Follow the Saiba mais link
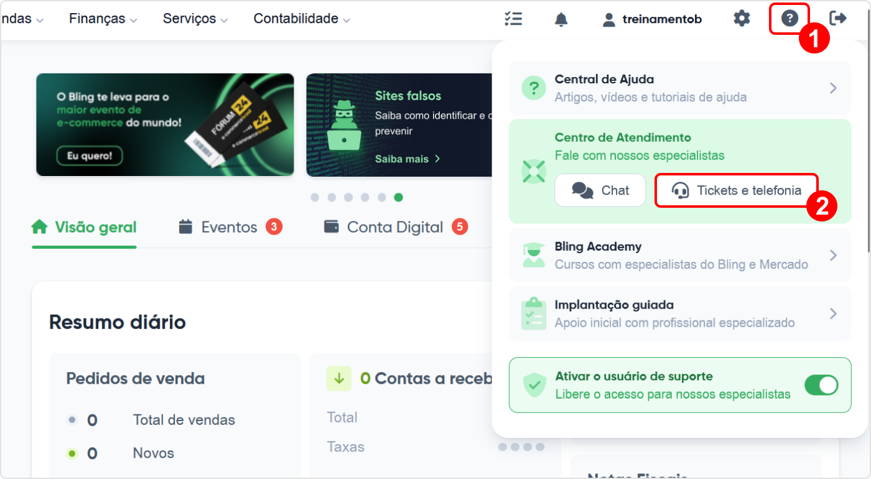This screenshot has height=479, width=871. (408, 159)
